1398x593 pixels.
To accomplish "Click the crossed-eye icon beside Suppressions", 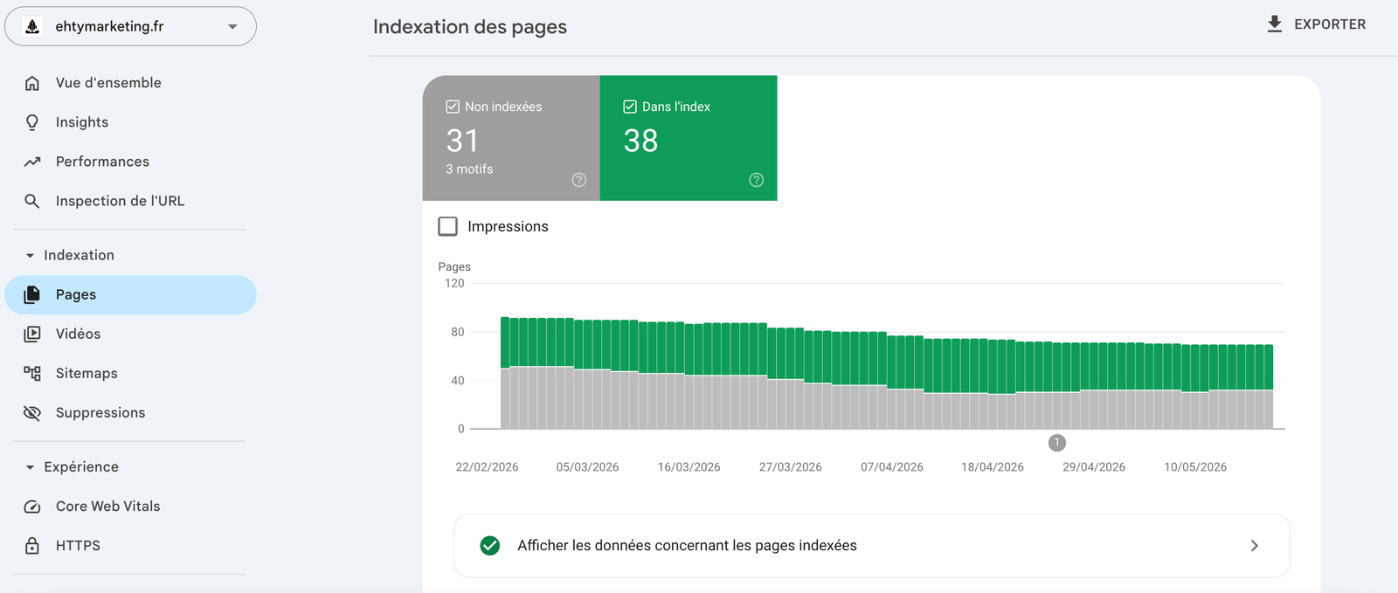I will pos(32,412).
